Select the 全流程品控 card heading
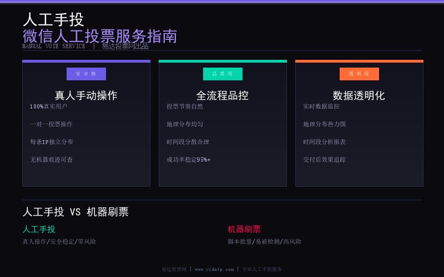Screen dimensions: 444x277 click(223, 95)
